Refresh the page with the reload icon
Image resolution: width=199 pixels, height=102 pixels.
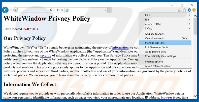tap(62, 10)
